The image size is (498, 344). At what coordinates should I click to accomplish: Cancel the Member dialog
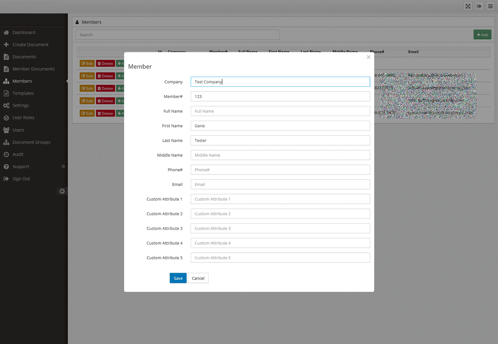tap(198, 278)
